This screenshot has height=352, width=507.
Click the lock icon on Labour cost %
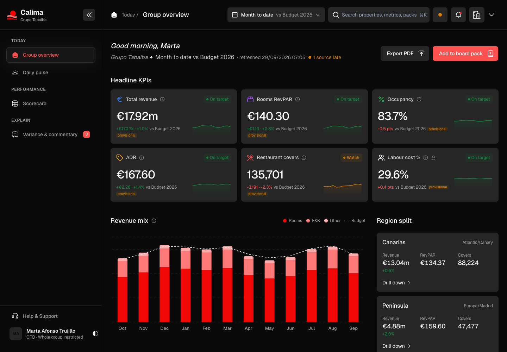(x=433, y=158)
